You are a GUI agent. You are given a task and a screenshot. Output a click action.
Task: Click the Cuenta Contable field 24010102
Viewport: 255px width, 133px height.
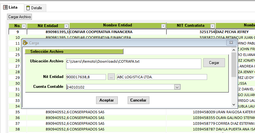120,87
